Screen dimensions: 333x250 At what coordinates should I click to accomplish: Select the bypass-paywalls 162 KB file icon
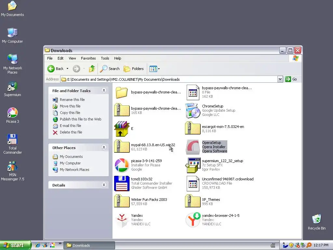point(193,92)
